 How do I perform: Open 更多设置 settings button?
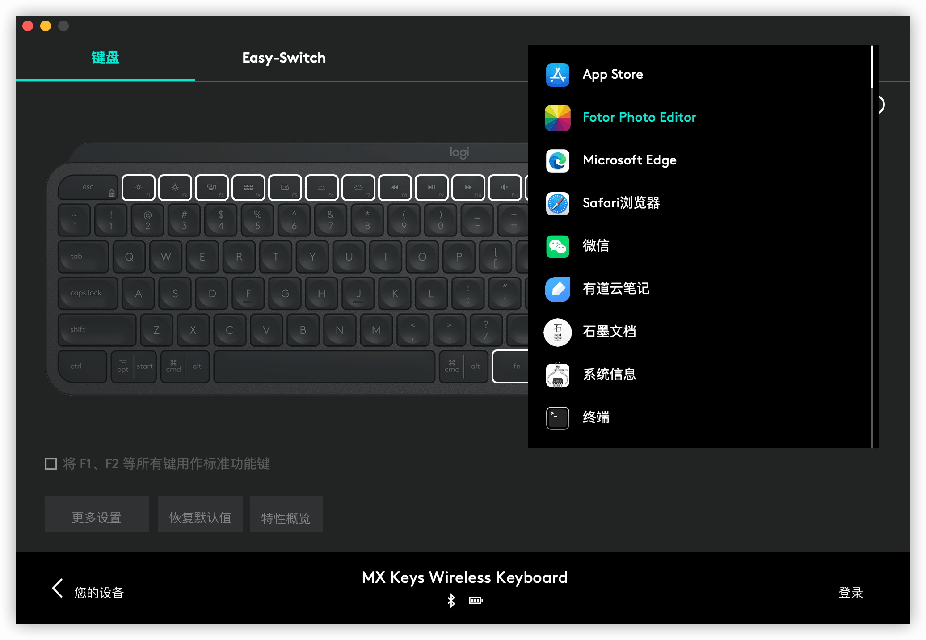(x=97, y=514)
